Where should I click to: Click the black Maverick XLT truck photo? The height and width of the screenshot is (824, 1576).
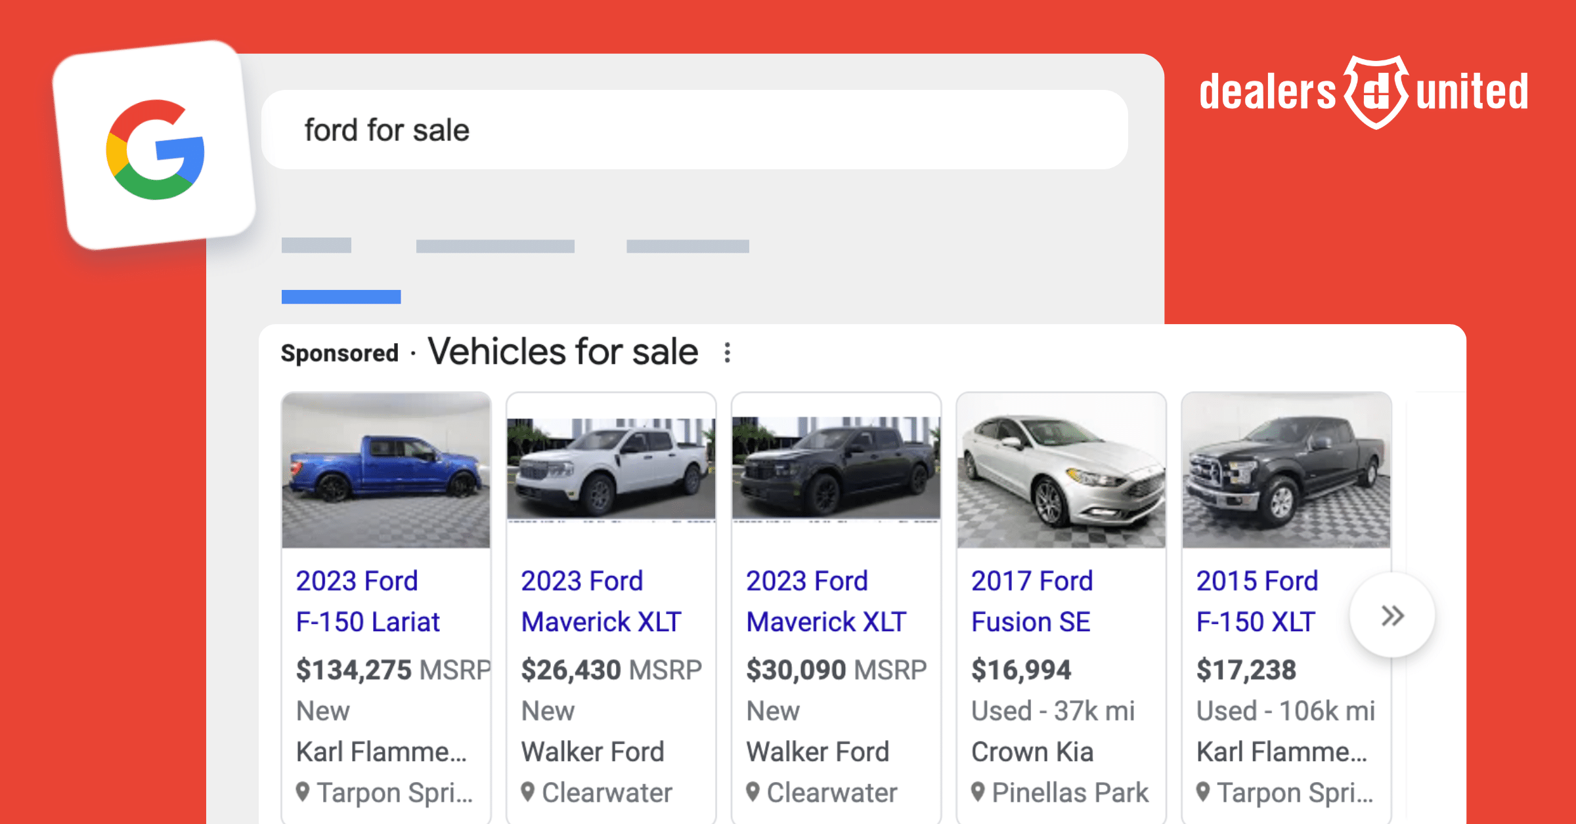pyautogui.click(x=837, y=470)
